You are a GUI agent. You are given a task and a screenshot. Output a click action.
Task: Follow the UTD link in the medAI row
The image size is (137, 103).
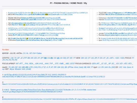31,67
